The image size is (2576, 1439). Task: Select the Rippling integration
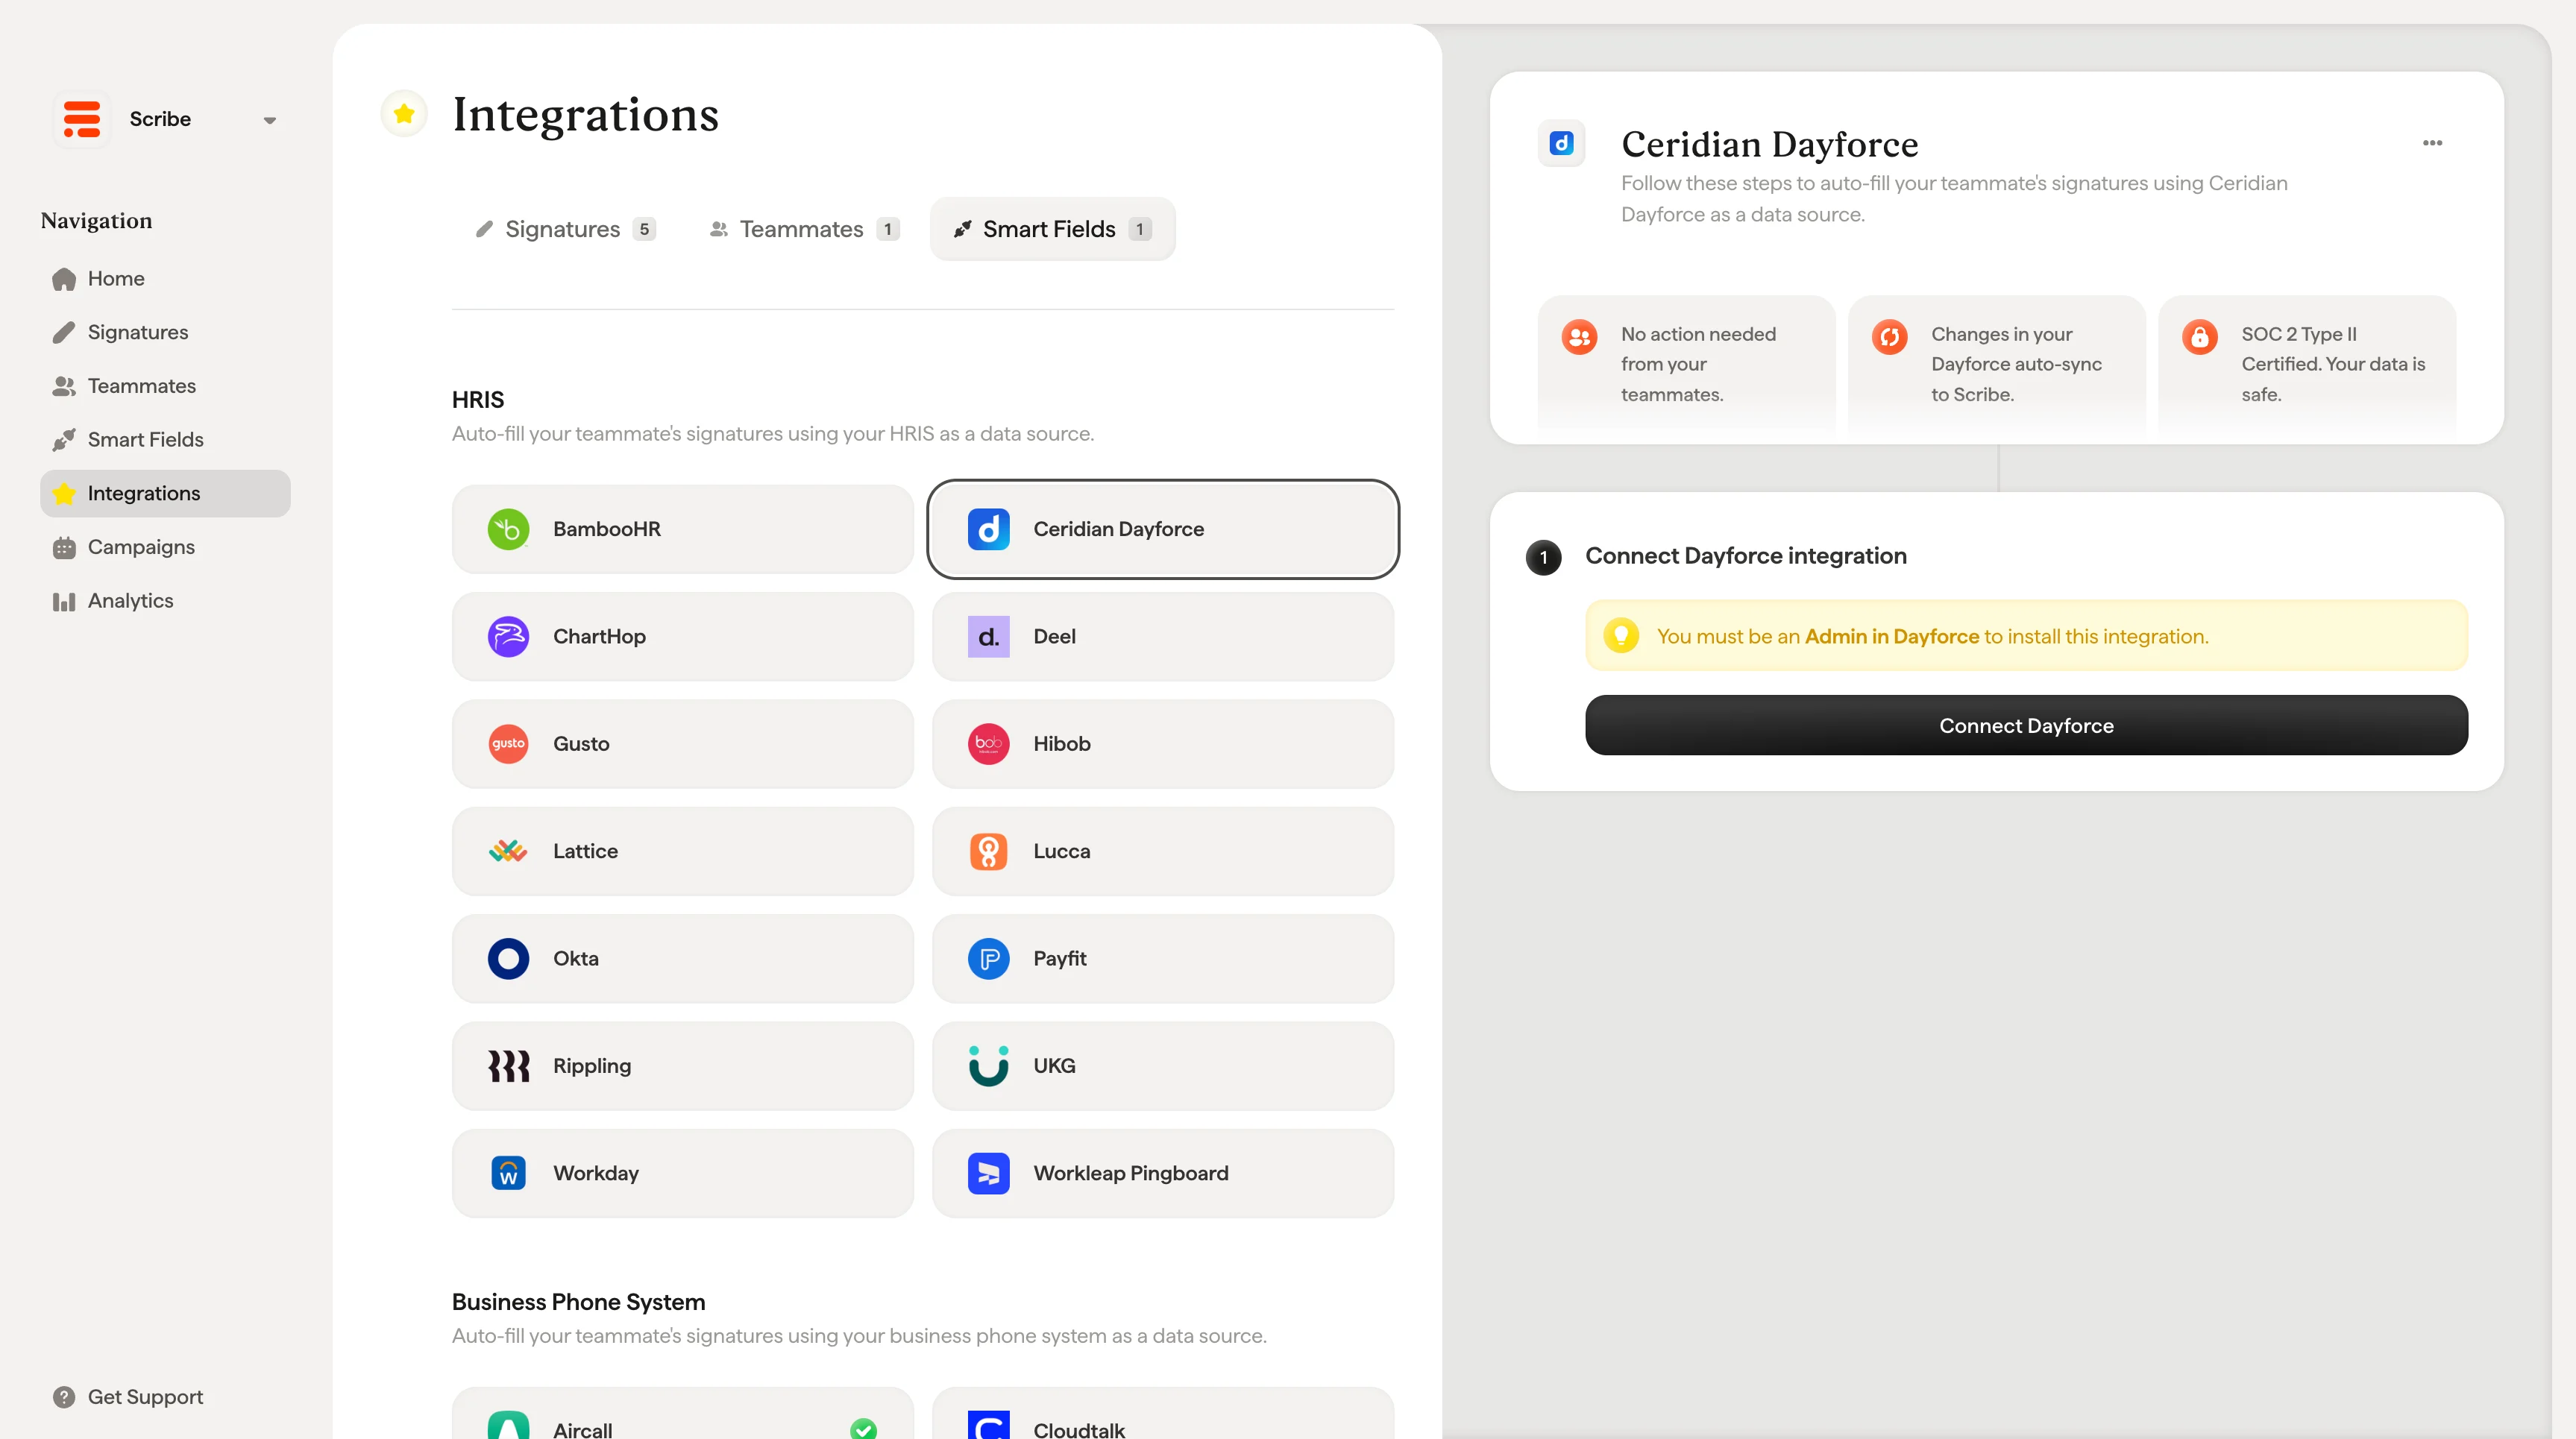click(683, 1066)
